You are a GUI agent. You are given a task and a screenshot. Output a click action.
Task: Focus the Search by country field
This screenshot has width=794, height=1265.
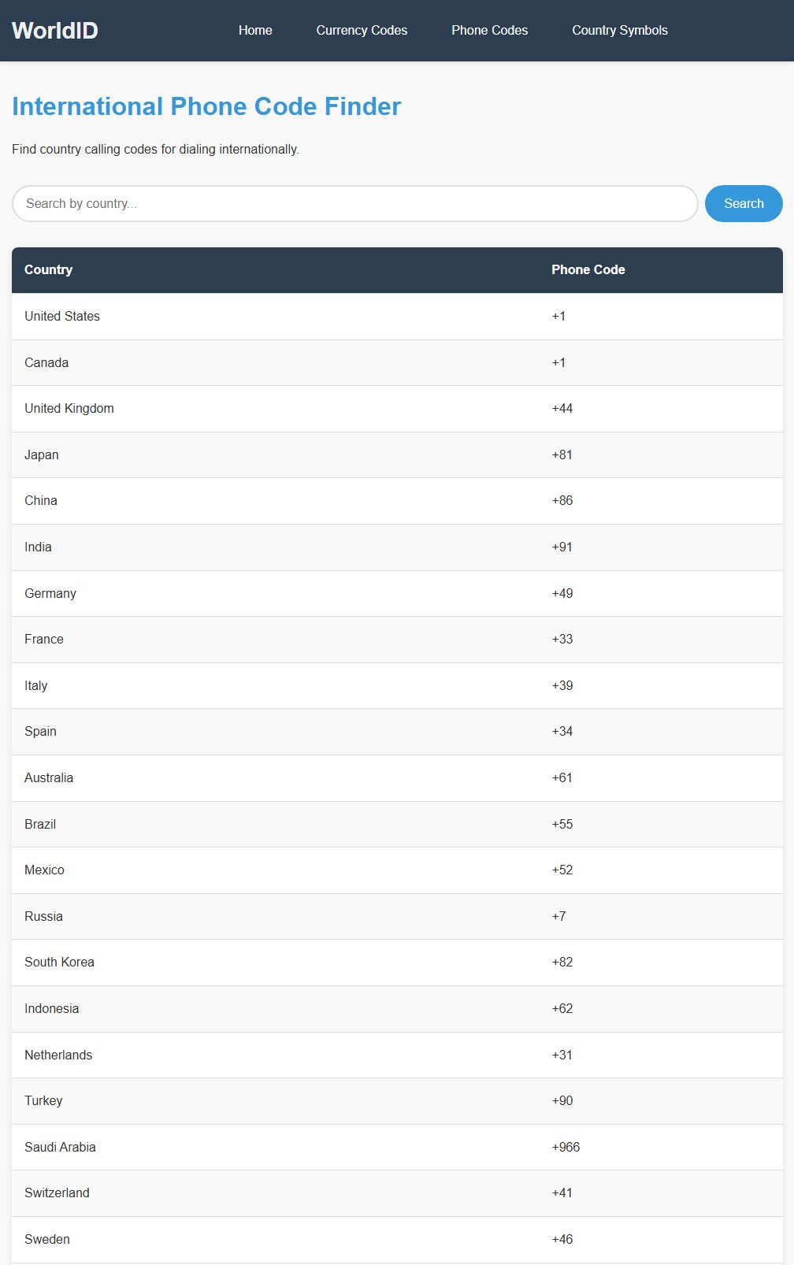tap(354, 204)
